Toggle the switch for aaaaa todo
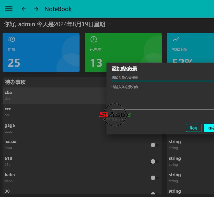 (x=154, y=145)
